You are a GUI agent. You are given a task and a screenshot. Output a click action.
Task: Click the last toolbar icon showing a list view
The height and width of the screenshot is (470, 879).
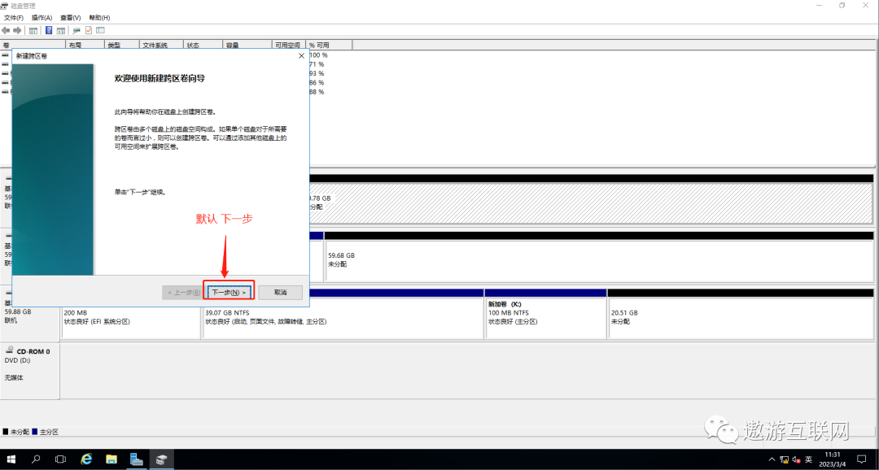click(100, 30)
